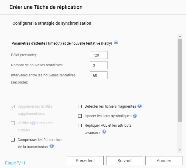Show help for Compresser les fichiers option

coord(52,146)
